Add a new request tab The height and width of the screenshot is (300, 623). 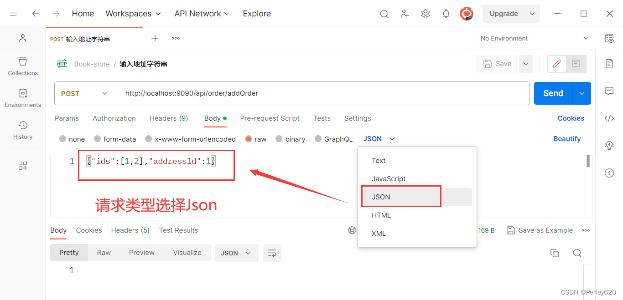tap(155, 38)
